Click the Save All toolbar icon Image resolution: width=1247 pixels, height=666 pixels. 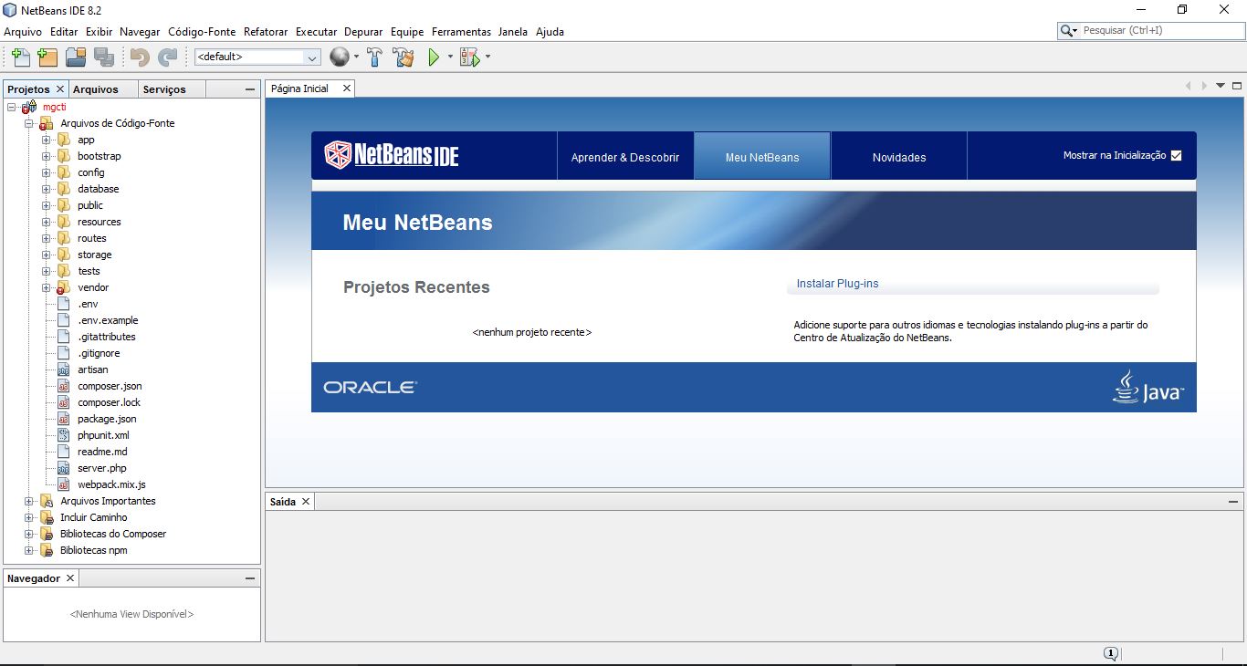pos(104,57)
